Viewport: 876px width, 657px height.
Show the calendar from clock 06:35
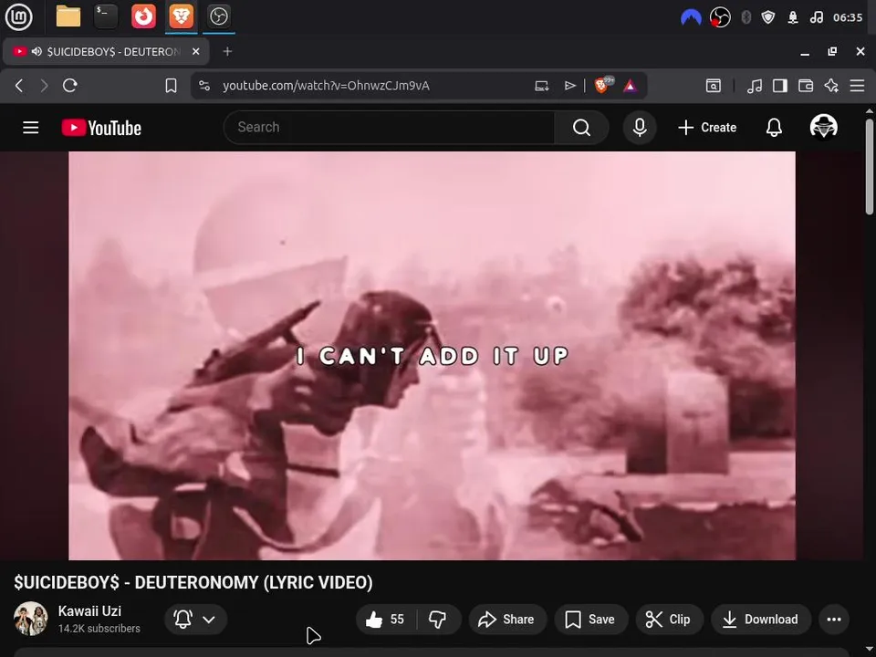[848, 17]
